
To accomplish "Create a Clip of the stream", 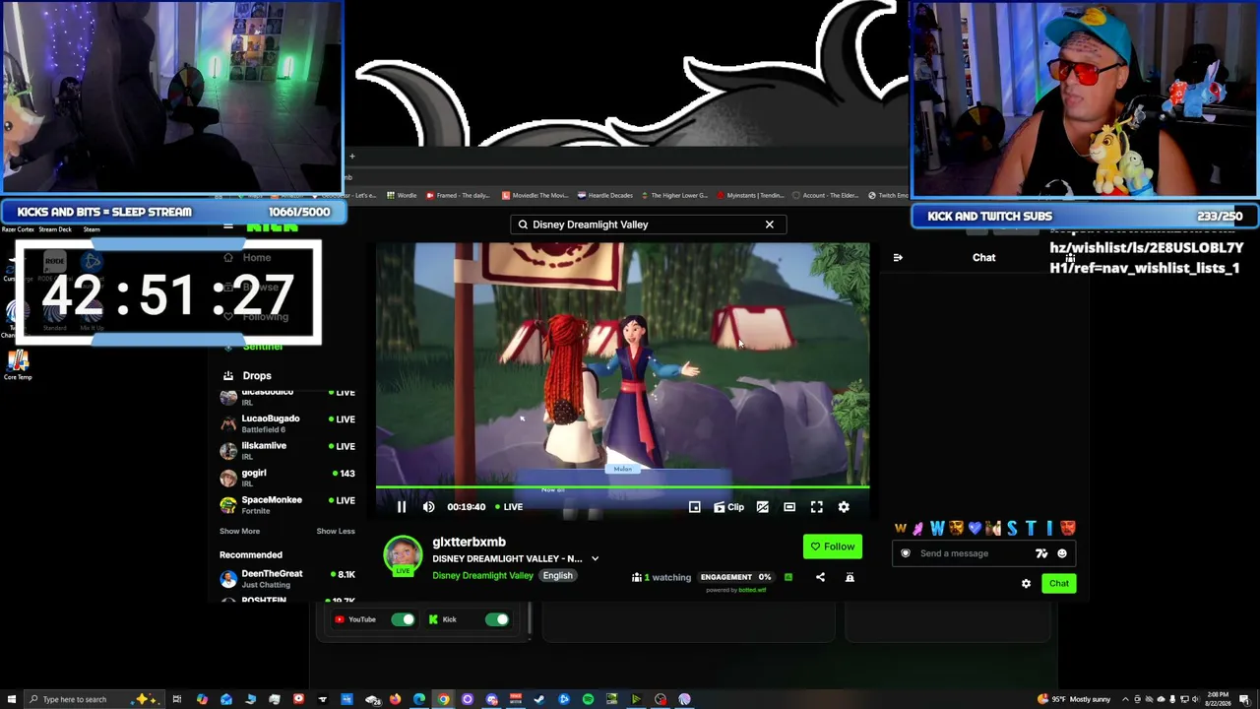I will click(x=729, y=507).
